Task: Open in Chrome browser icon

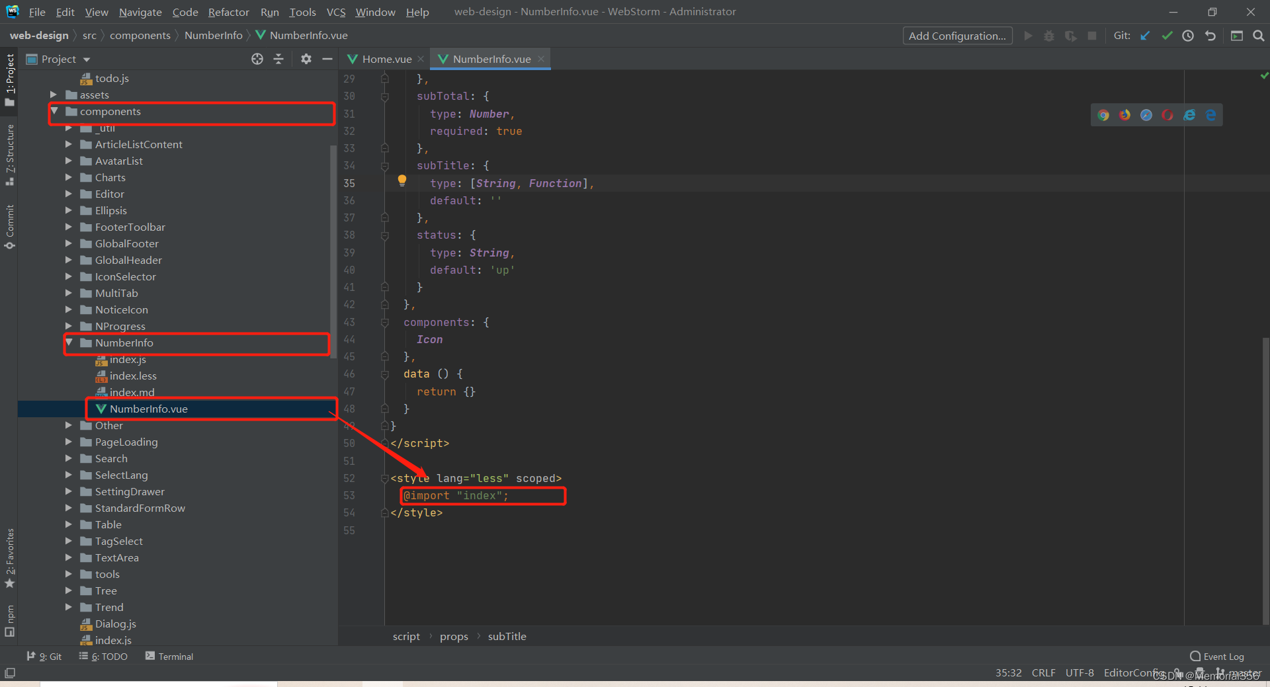Action: [1103, 115]
